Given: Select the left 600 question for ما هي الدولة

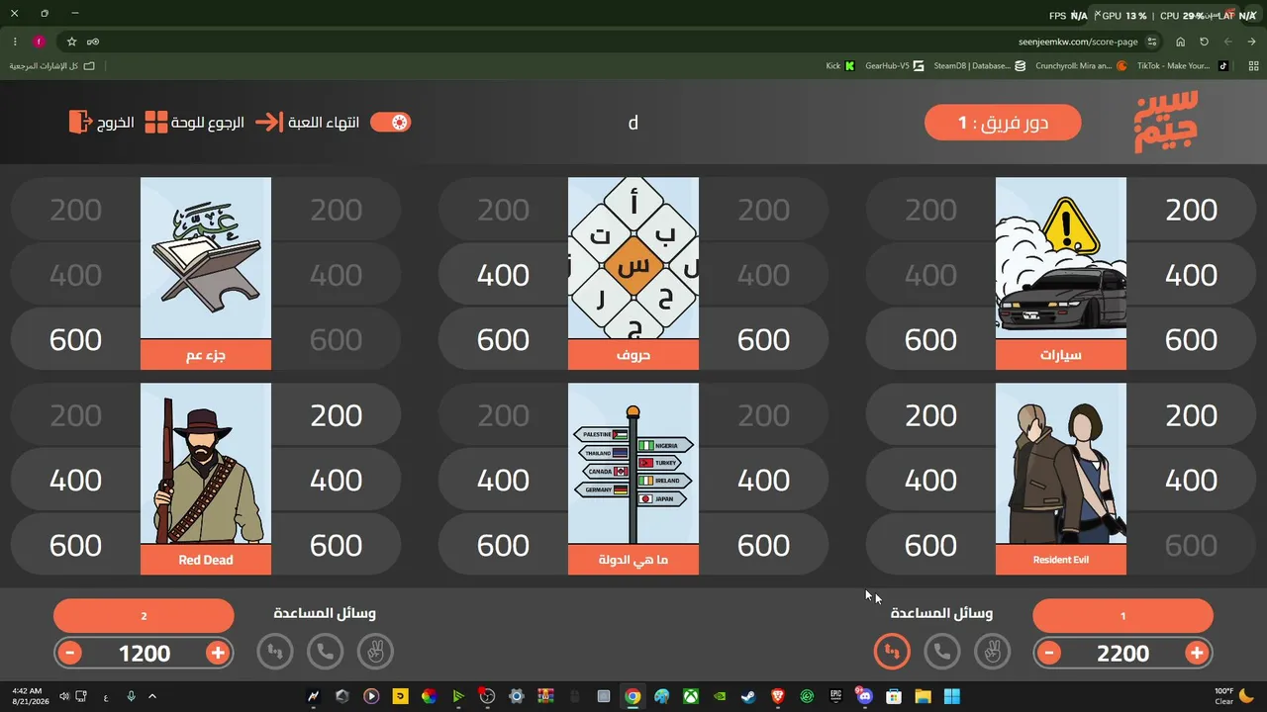Looking at the screenshot, I should [x=503, y=546].
